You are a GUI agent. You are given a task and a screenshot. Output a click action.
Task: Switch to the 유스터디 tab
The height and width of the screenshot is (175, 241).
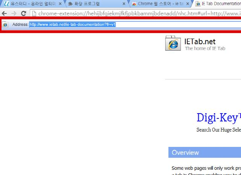coord(34,4)
